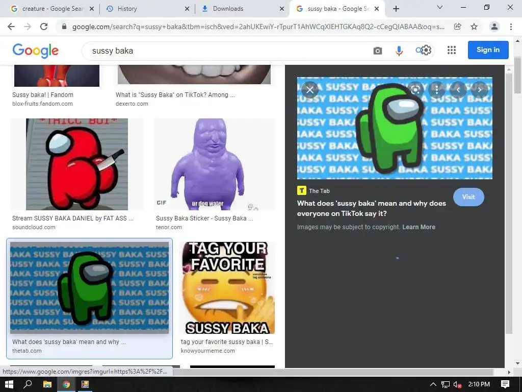
Task: Close the History tab
Action: [x=187, y=9]
